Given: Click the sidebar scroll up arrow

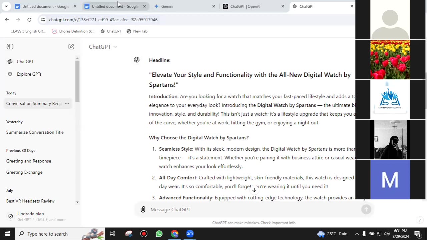Looking at the screenshot, I should 77,58.
